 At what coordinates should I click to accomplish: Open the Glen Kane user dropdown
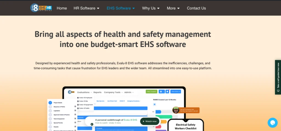[x=176, y=92]
